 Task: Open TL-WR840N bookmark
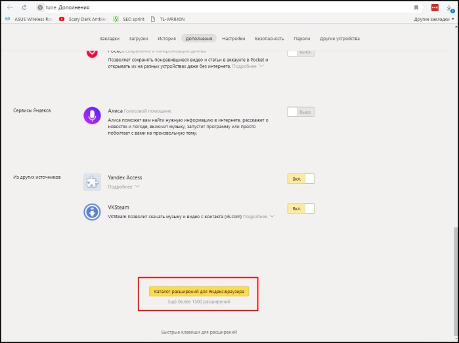click(167, 19)
